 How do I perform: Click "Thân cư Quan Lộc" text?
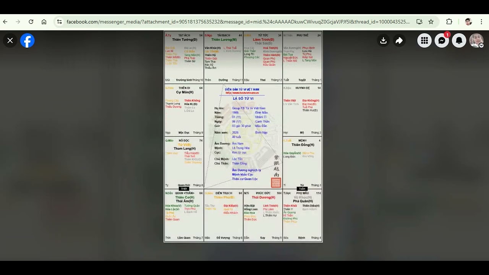coord(245,179)
